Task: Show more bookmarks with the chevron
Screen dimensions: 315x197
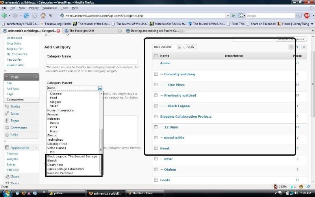Action: coord(312,24)
